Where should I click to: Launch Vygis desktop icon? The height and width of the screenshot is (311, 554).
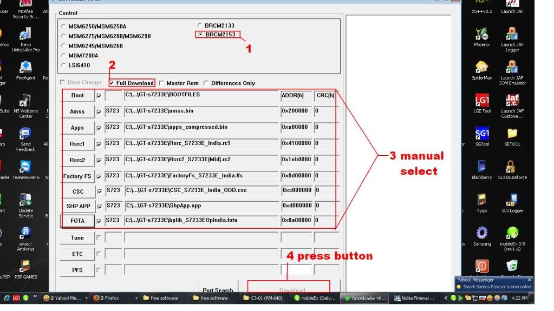click(481, 203)
